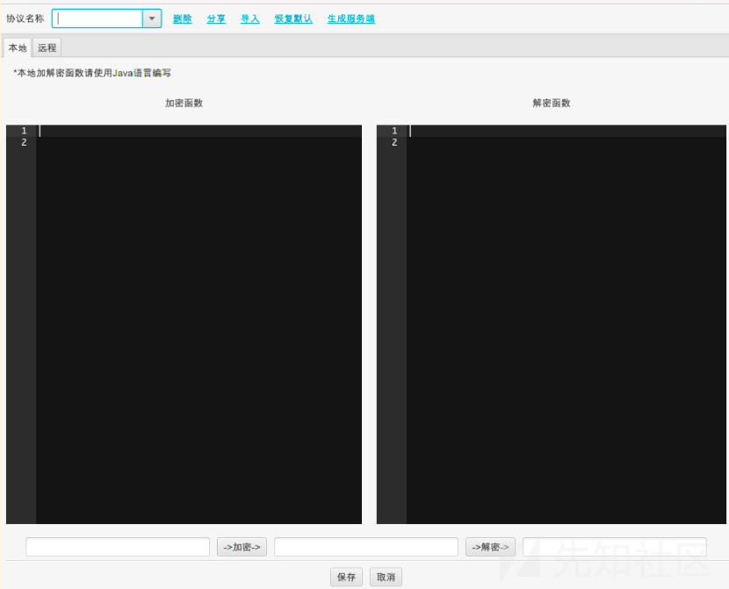Image resolution: width=729 pixels, height=589 pixels.
Task: Click the 保存 button
Action: [346, 577]
